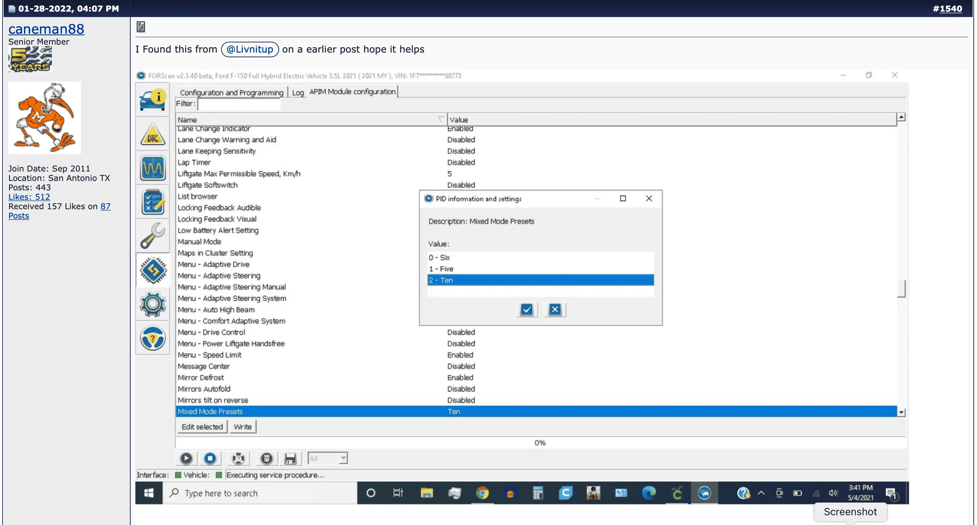Open the vehicle information car icon
Image resolution: width=977 pixels, height=525 pixels.
153,100
